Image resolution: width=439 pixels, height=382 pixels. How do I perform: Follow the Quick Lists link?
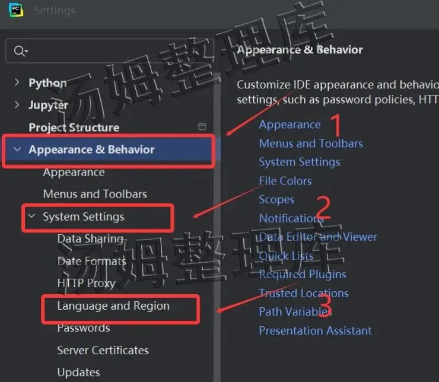pos(286,256)
